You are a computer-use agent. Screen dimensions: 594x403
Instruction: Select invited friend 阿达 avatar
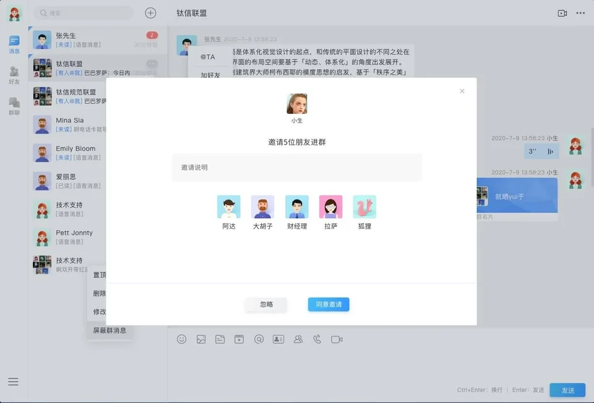click(x=229, y=206)
